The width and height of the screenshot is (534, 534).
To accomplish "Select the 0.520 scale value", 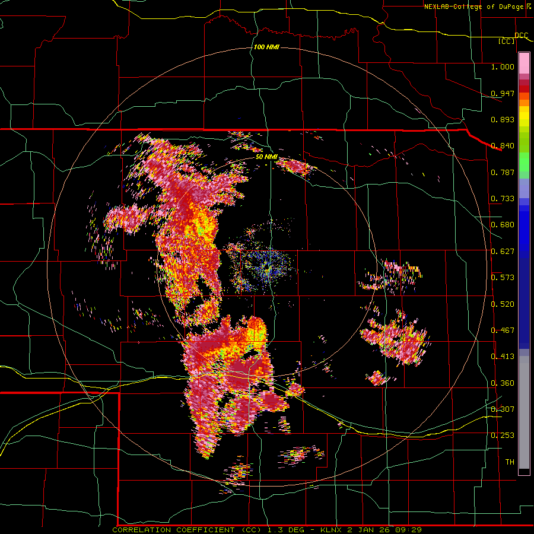I will 503,304.
